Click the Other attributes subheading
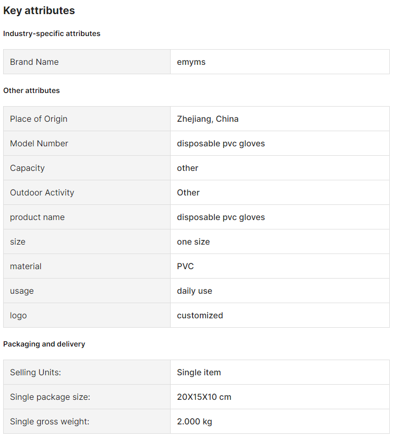 coord(31,90)
